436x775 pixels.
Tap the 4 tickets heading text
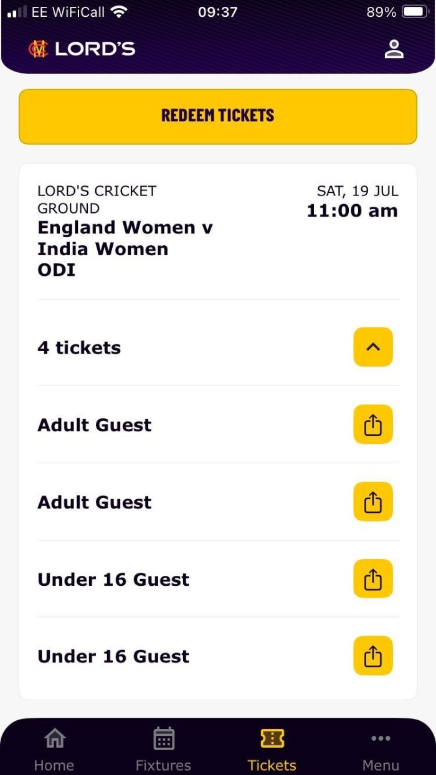(79, 348)
